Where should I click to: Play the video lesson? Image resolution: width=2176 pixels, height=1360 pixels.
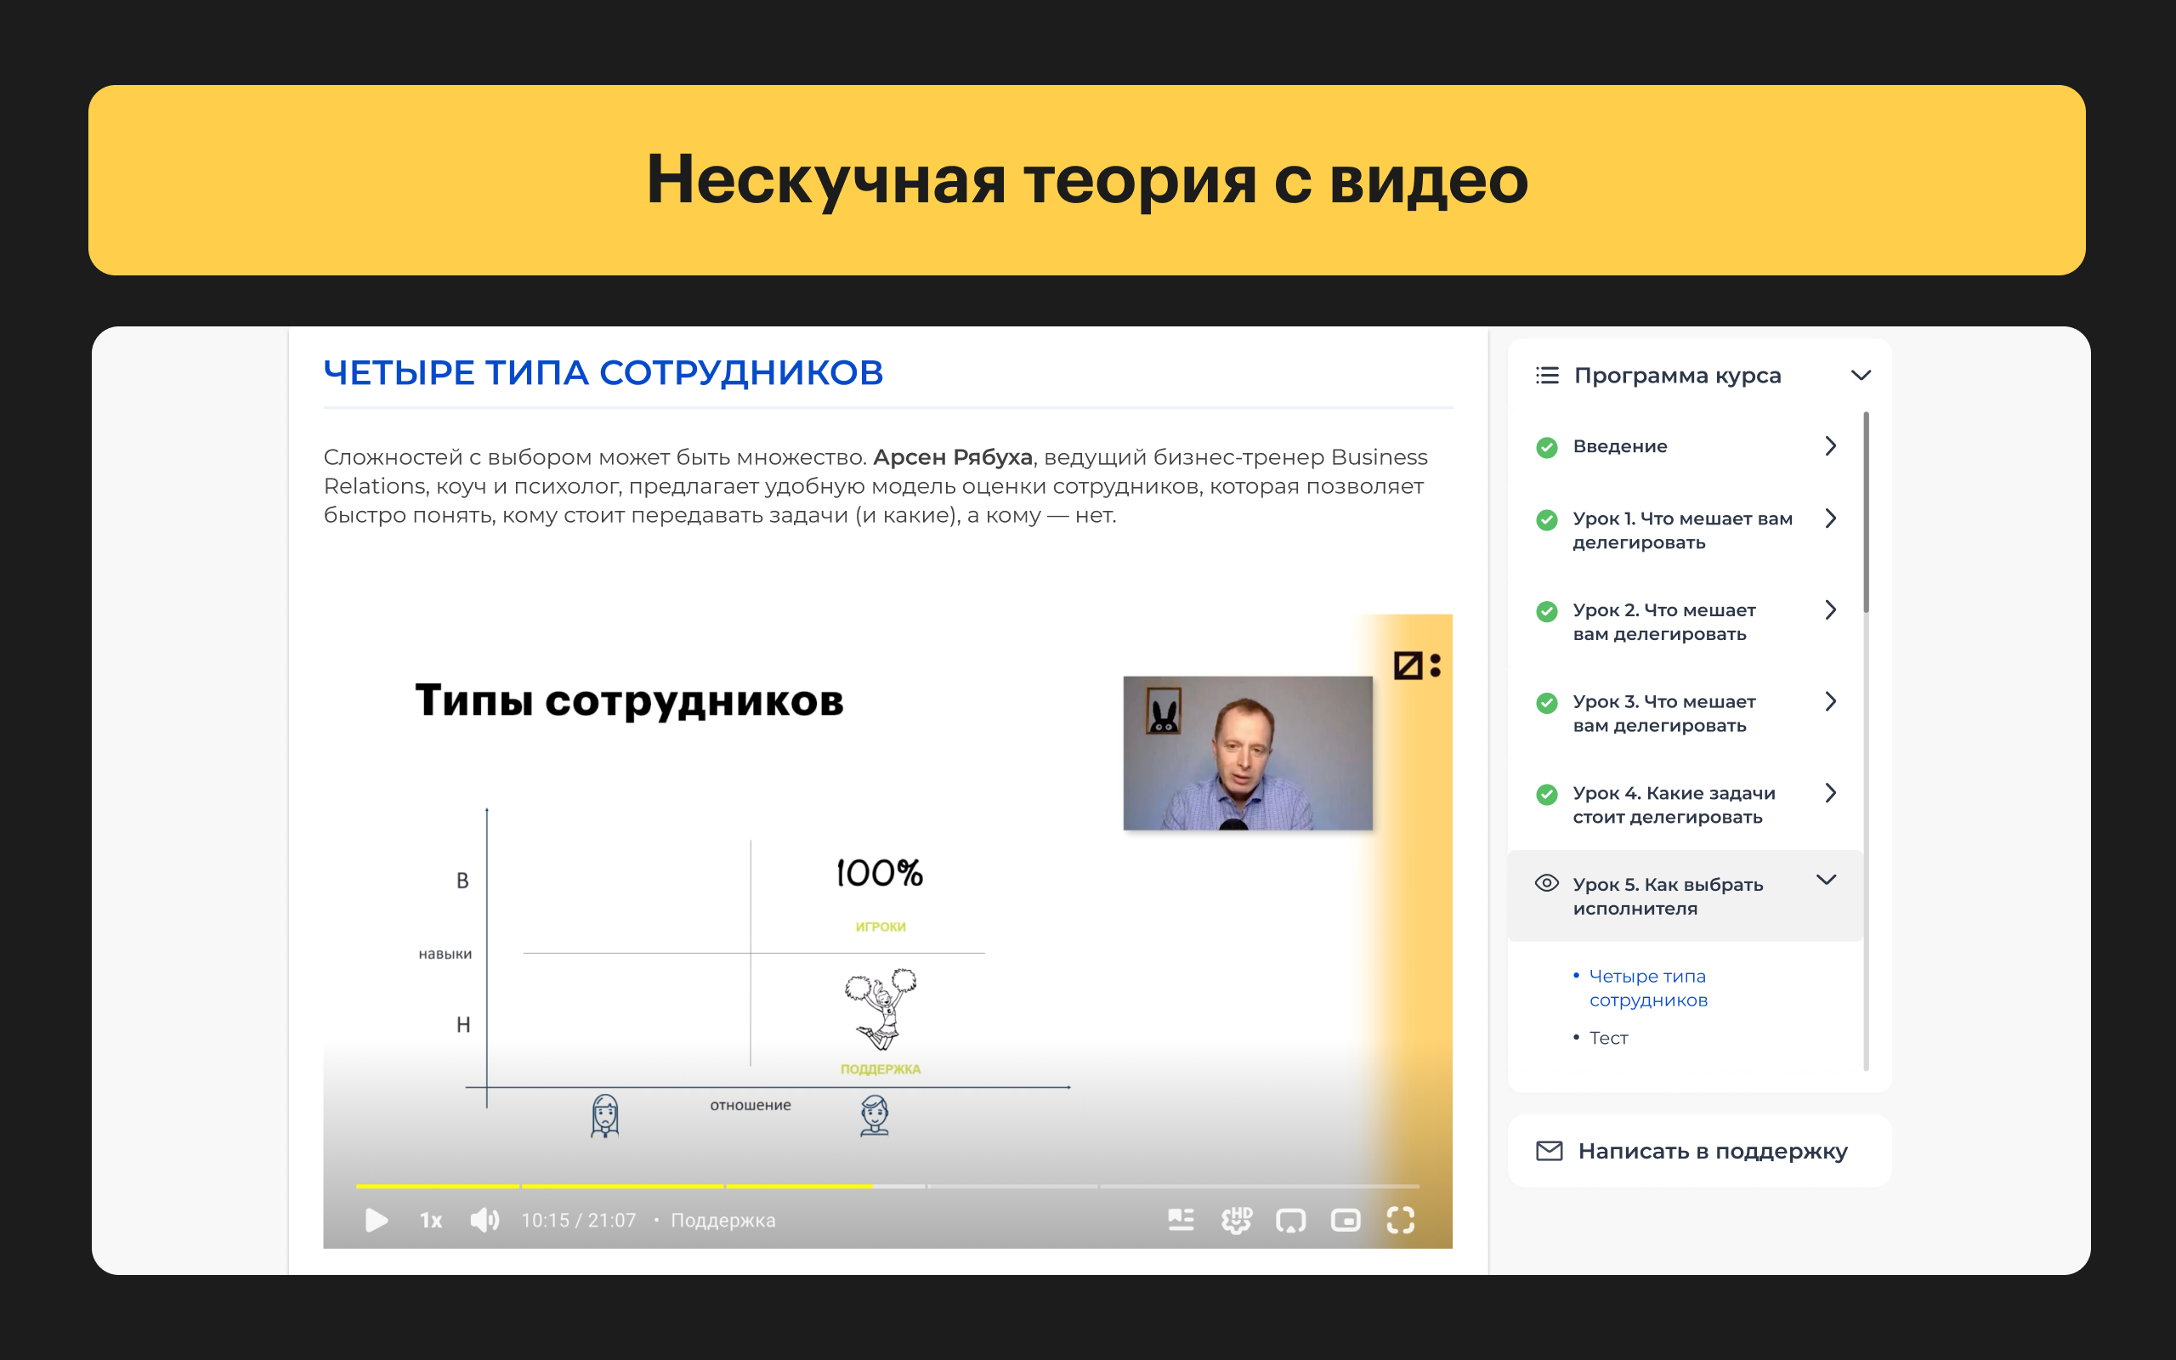pyautogui.click(x=376, y=1220)
